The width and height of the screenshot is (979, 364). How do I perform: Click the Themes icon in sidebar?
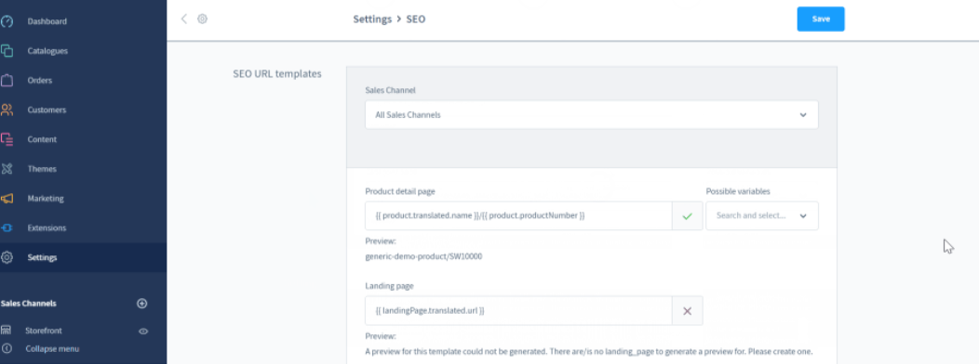click(x=7, y=169)
